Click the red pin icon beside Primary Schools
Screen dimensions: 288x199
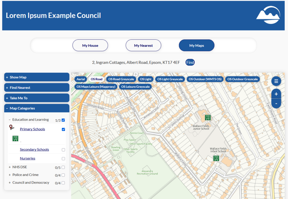click(x=11, y=128)
